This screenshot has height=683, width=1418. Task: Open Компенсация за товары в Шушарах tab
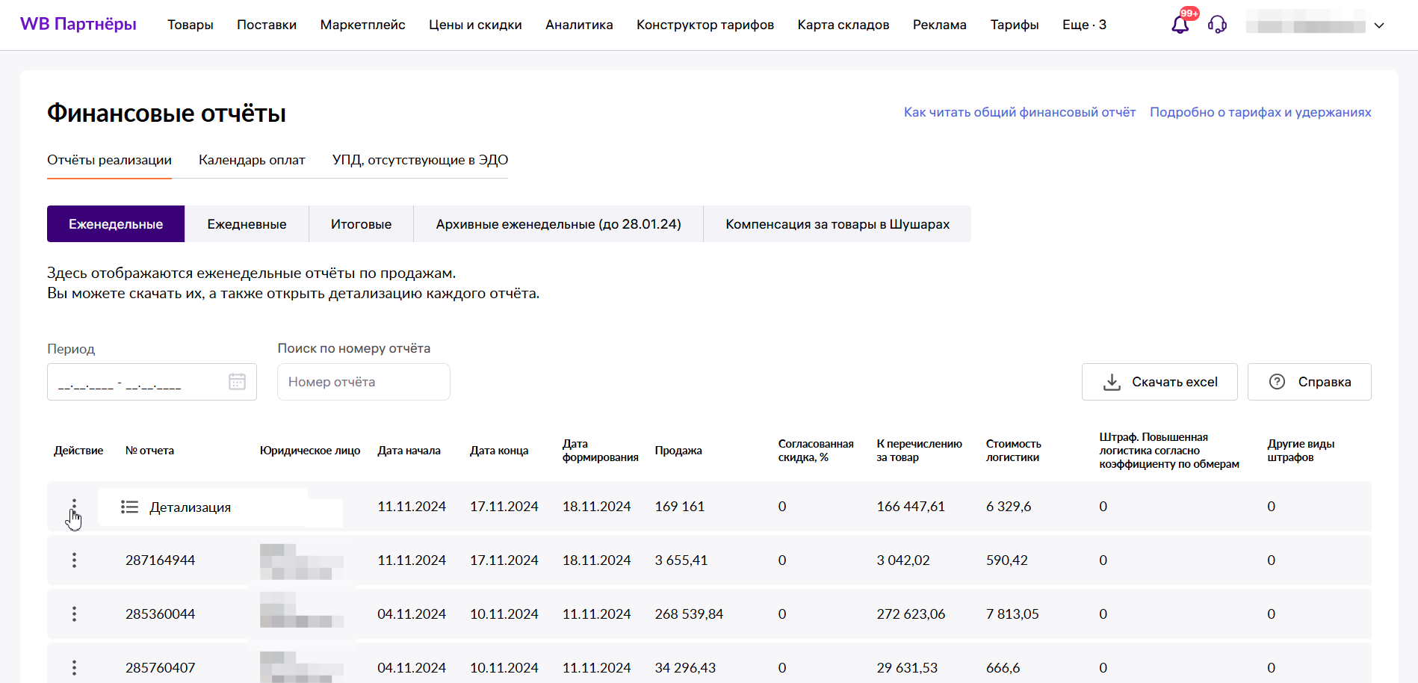[x=838, y=224]
